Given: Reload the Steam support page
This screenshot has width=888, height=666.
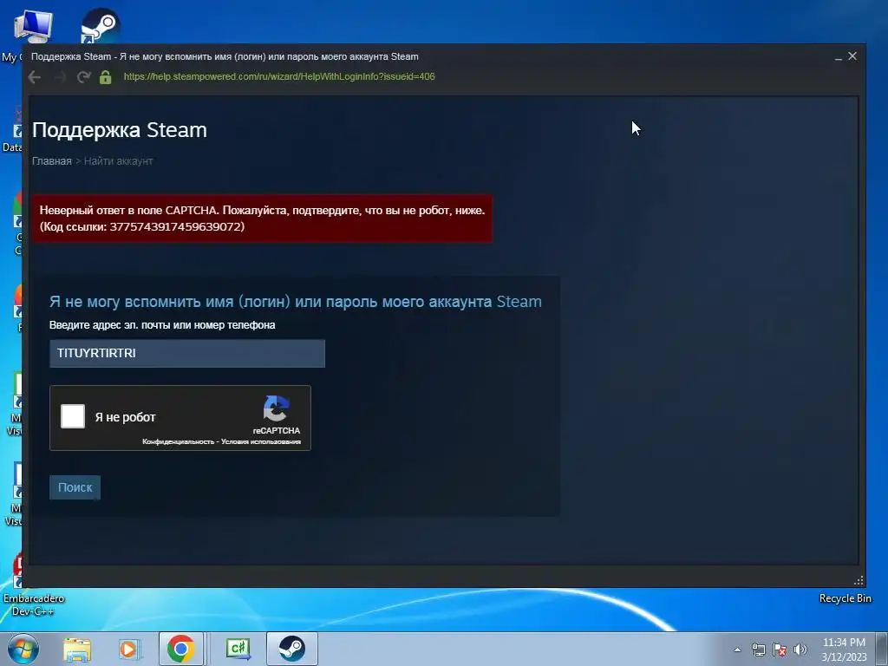Looking at the screenshot, I should point(84,77).
